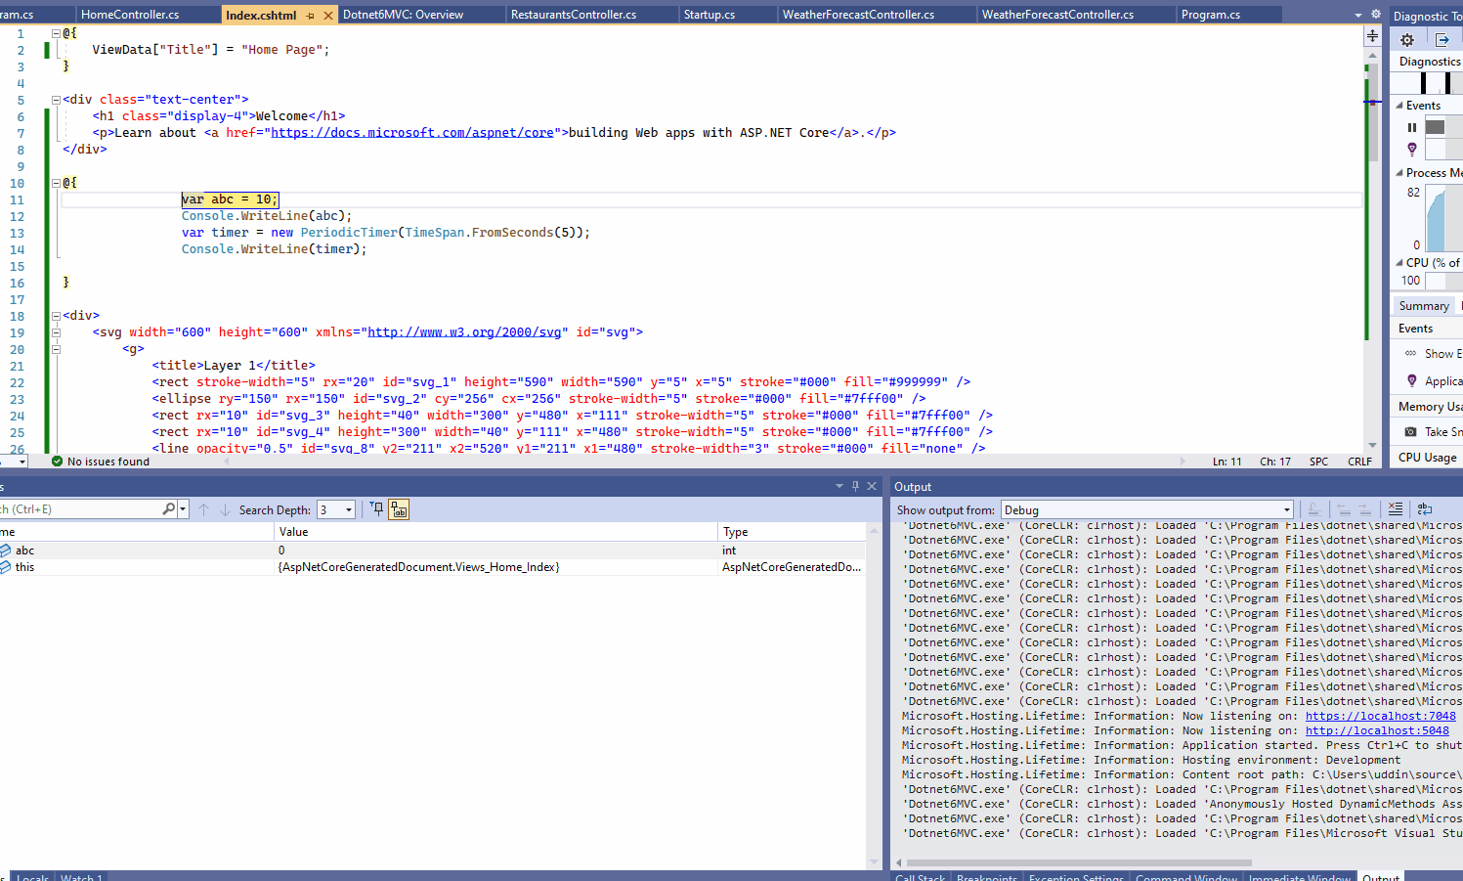Go to previous search result arrow
1463x881 pixels.
pyautogui.click(x=203, y=509)
